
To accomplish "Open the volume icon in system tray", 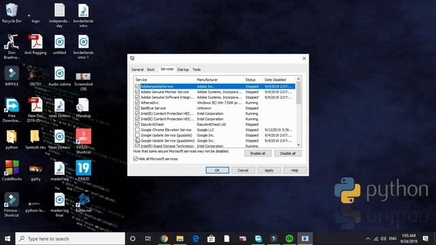I will [383, 239].
